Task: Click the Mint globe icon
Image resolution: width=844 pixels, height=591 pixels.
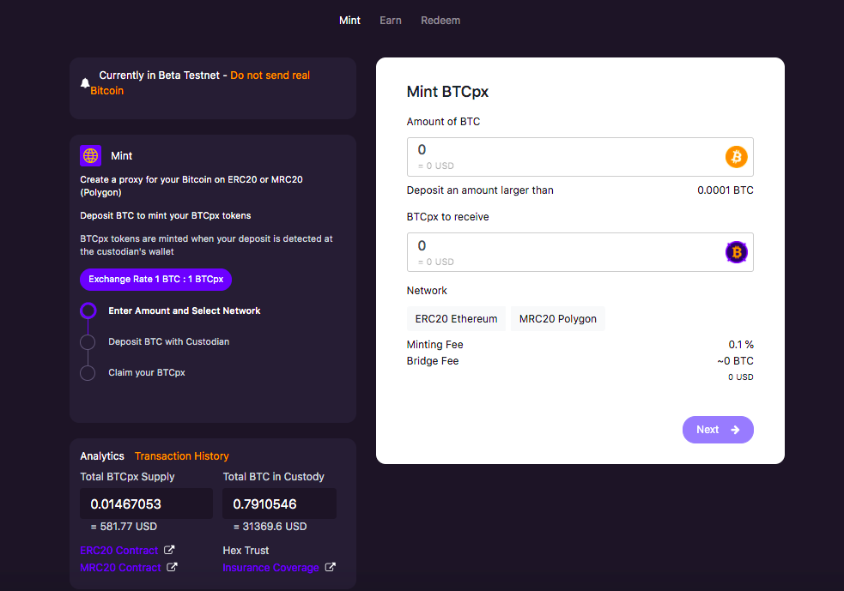Action: coord(90,156)
